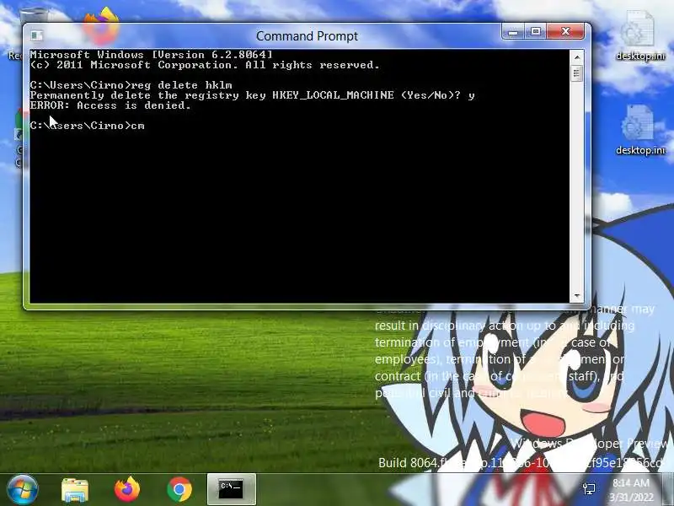Click the 'ERROR: Access is denied.' line
The width and height of the screenshot is (674, 506).
pyautogui.click(x=110, y=105)
